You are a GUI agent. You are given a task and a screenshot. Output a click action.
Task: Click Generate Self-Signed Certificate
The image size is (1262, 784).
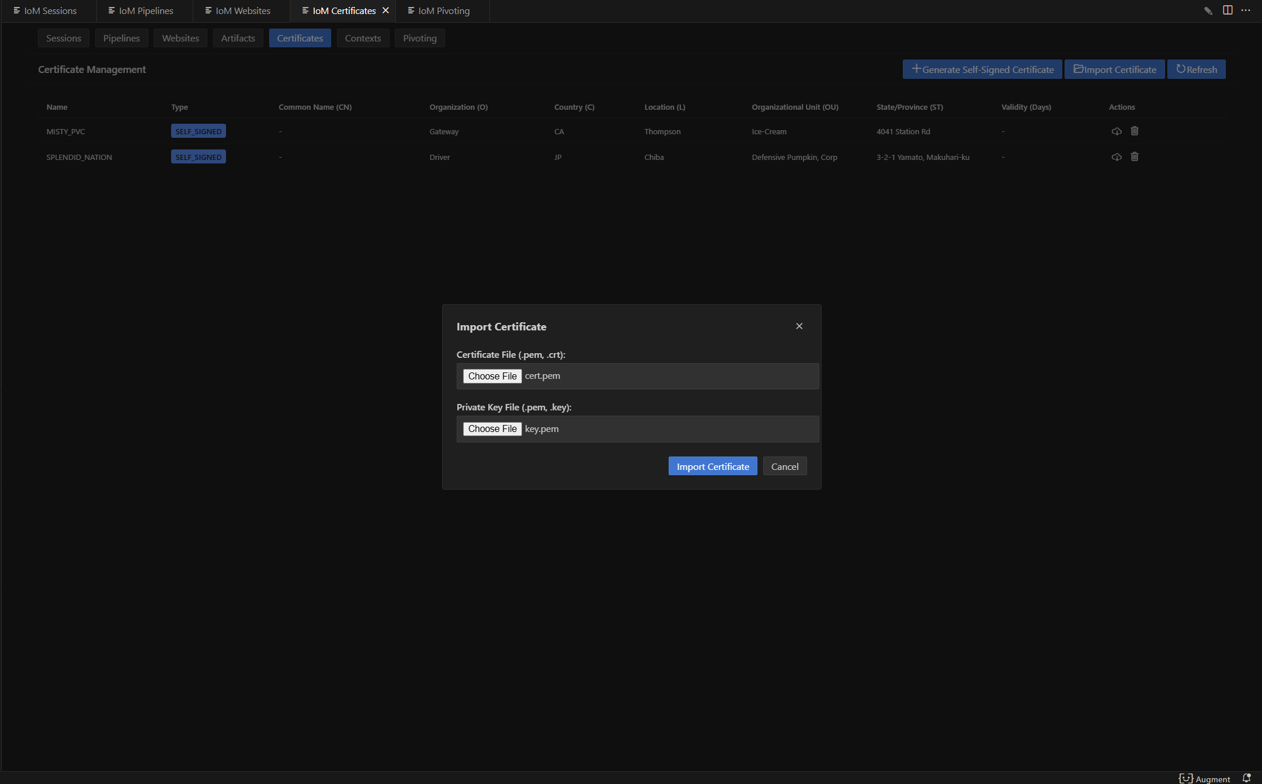[982, 69]
